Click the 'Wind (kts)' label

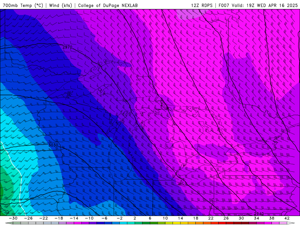coord(60,5)
